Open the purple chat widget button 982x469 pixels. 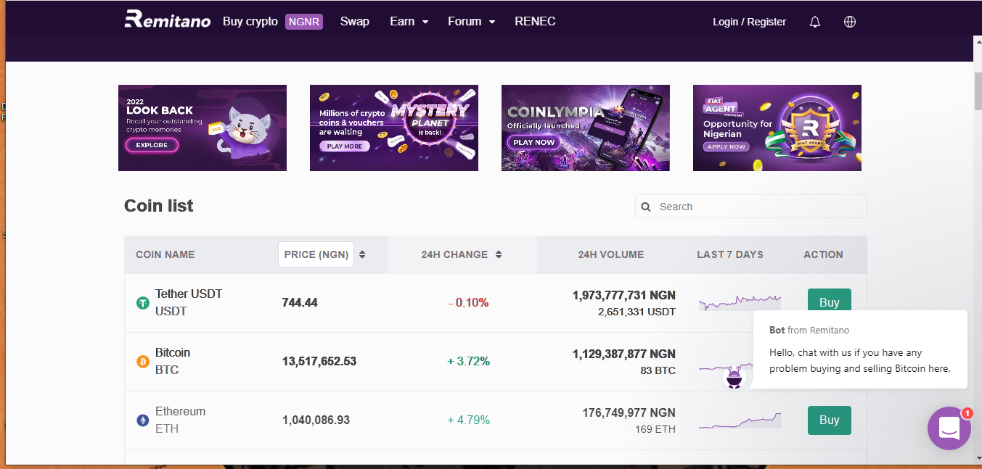[949, 428]
